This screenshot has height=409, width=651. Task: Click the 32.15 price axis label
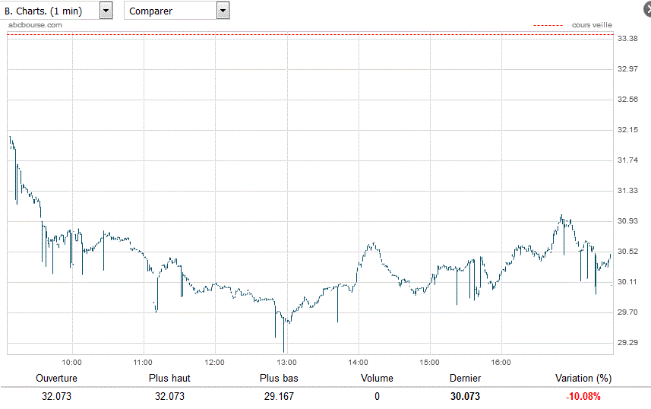[x=627, y=130]
